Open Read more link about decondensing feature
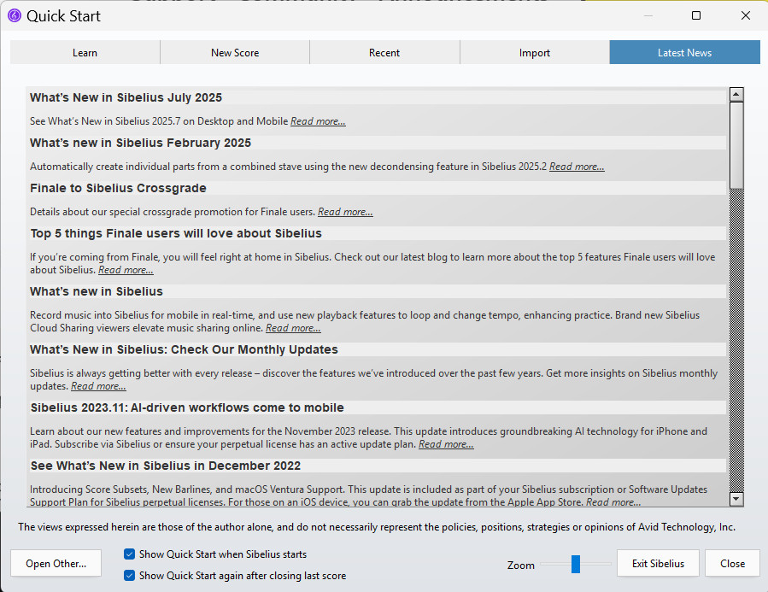The image size is (768, 592). pyautogui.click(x=577, y=167)
